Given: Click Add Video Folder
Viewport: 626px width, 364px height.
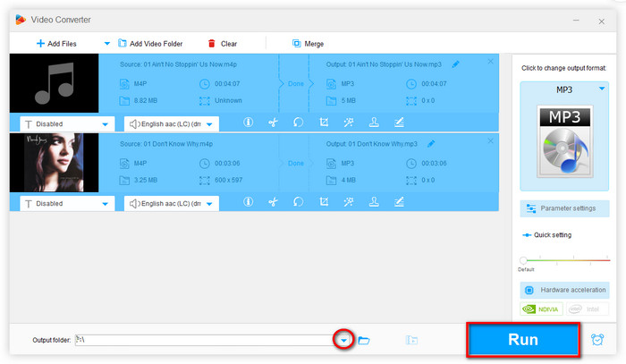Looking at the screenshot, I should 150,44.
